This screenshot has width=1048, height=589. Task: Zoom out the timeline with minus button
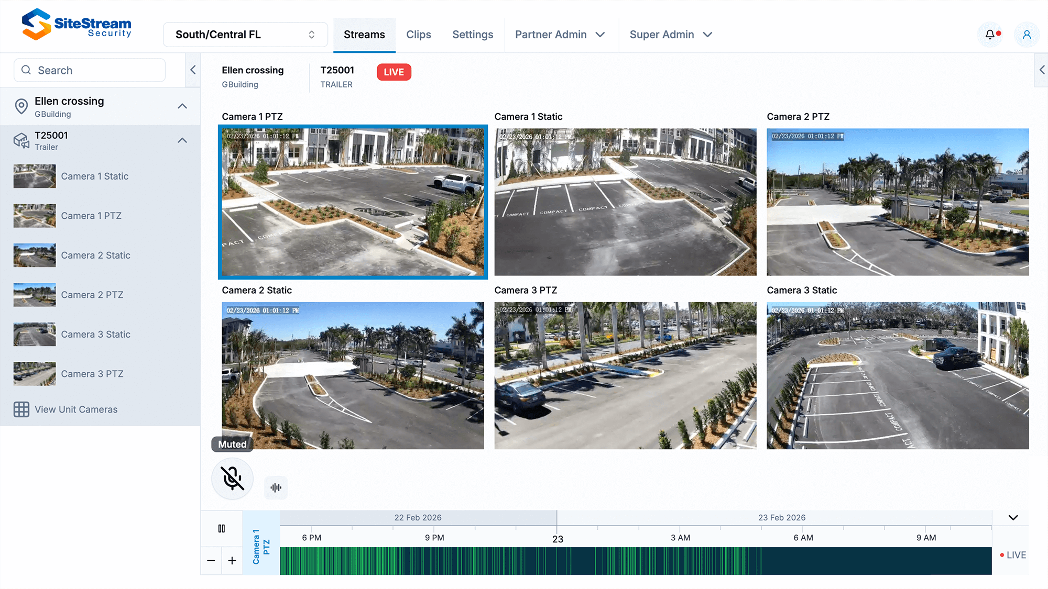click(211, 561)
